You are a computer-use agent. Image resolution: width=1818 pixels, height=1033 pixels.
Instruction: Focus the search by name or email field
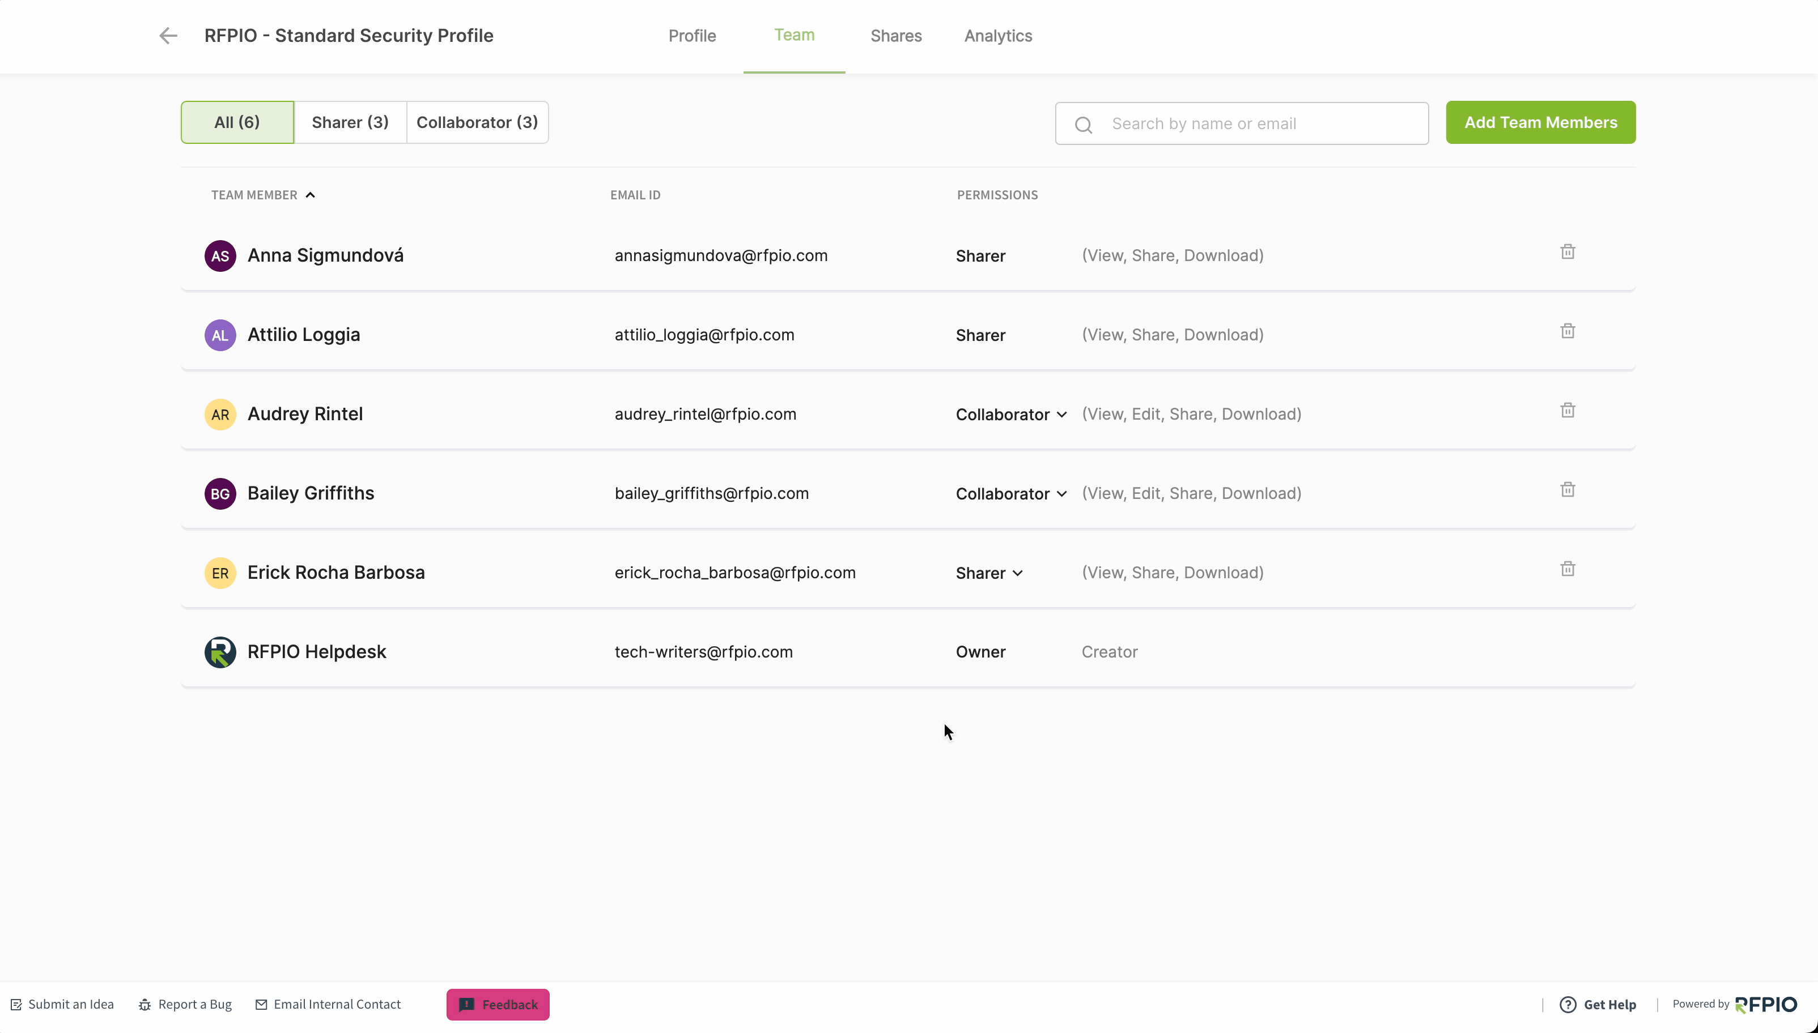pos(1242,123)
